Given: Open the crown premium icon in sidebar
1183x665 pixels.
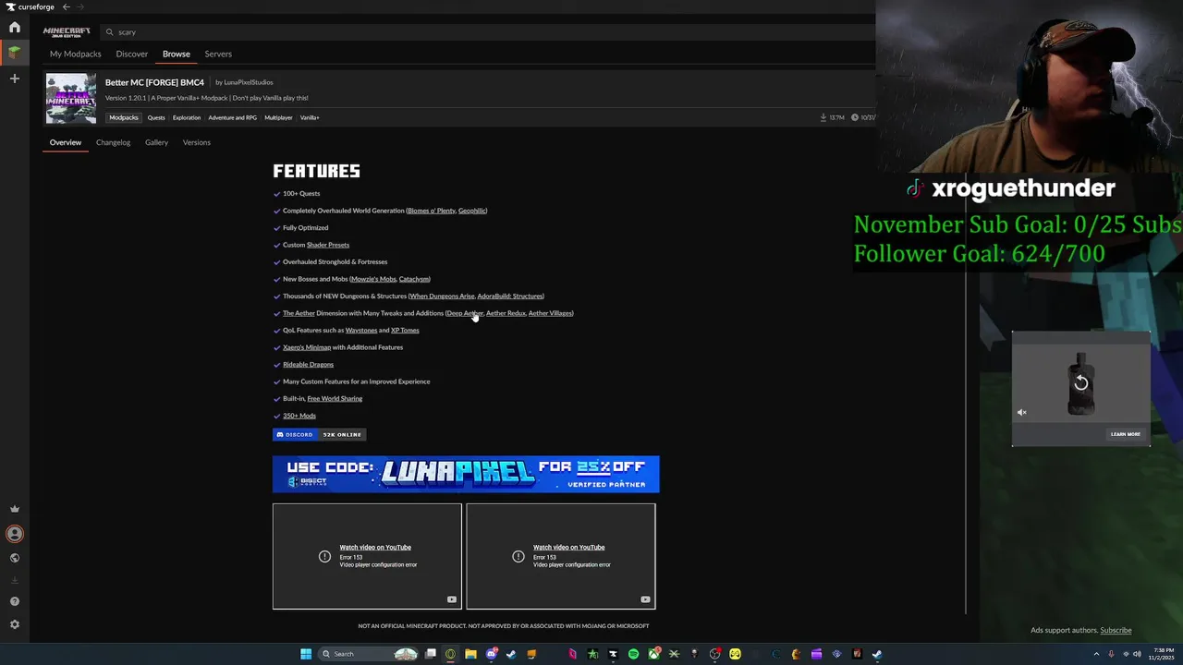Looking at the screenshot, I should (15, 509).
